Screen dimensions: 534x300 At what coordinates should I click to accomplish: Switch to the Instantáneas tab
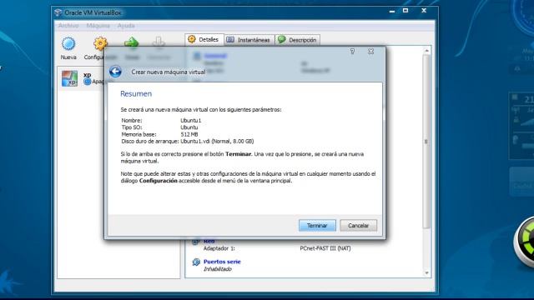(x=249, y=40)
